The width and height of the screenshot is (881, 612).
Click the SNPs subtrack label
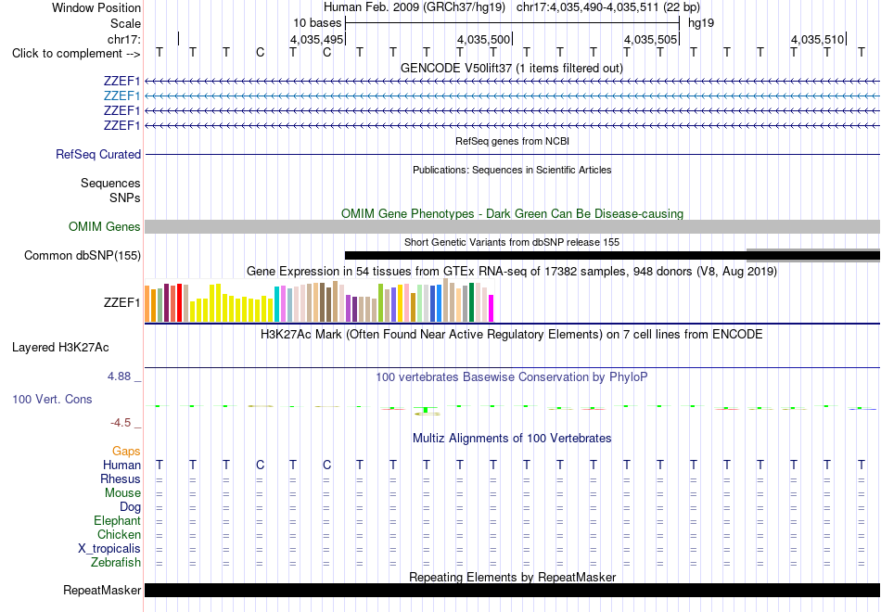[x=125, y=198]
